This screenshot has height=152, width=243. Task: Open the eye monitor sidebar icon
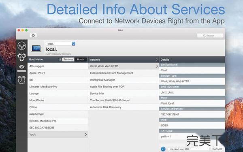pos(22,68)
